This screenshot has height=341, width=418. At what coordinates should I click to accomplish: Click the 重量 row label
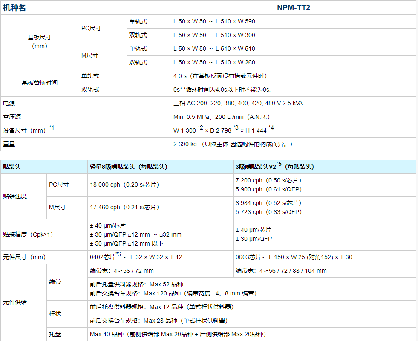click(9, 144)
